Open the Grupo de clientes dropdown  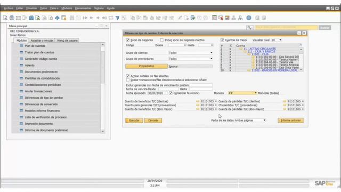[x=211, y=53]
